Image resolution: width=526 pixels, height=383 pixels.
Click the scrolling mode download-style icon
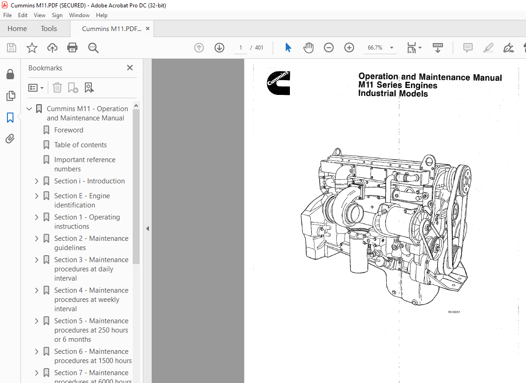(x=438, y=48)
